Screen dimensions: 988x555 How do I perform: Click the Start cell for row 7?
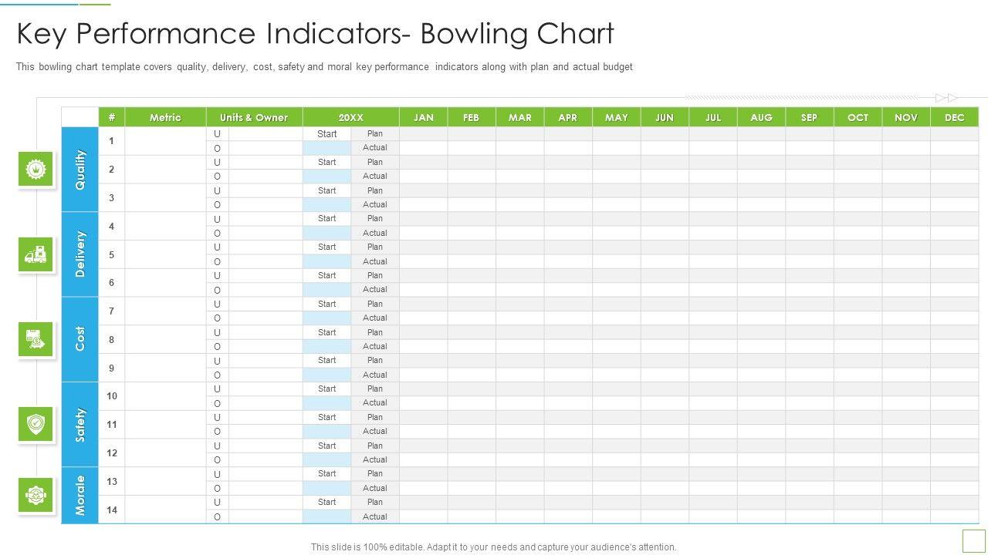(327, 304)
